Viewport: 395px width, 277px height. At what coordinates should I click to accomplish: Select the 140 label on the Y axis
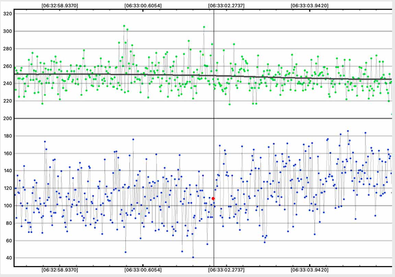pos(7,171)
